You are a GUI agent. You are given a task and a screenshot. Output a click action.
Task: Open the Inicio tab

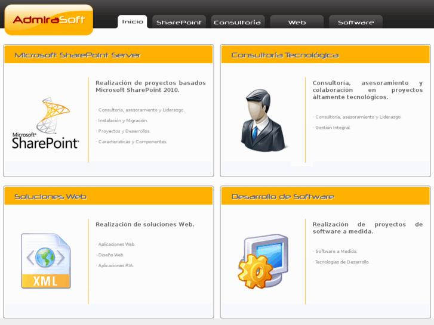[x=133, y=21]
